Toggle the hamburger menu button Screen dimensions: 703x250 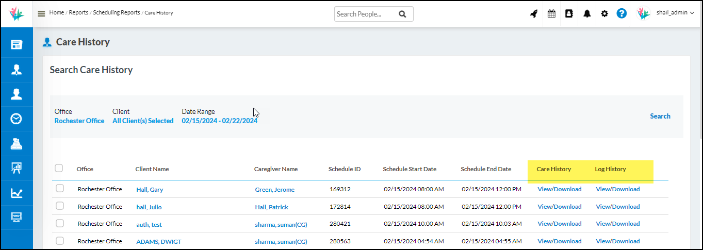pos(41,13)
